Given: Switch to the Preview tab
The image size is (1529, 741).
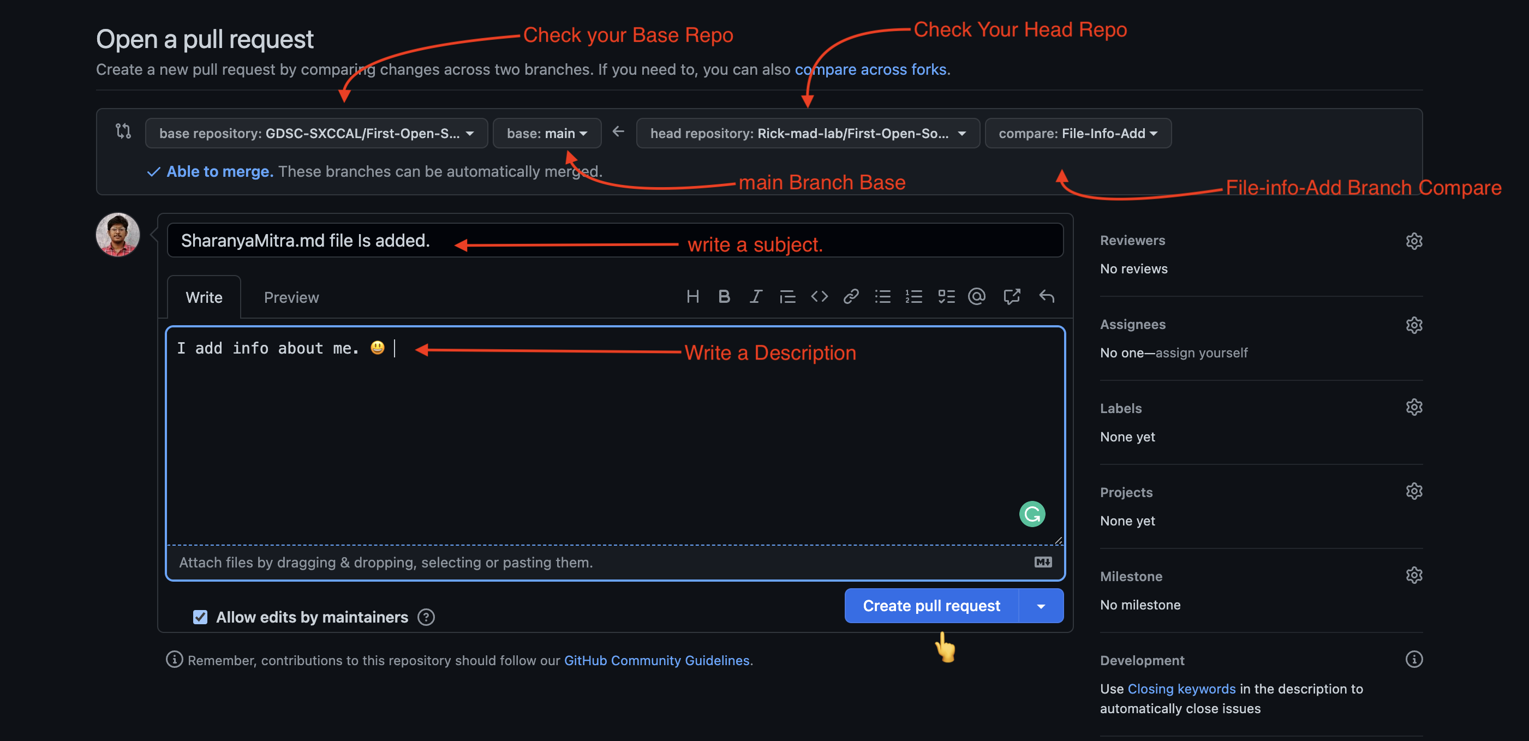Looking at the screenshot, I should click(291, 297).
